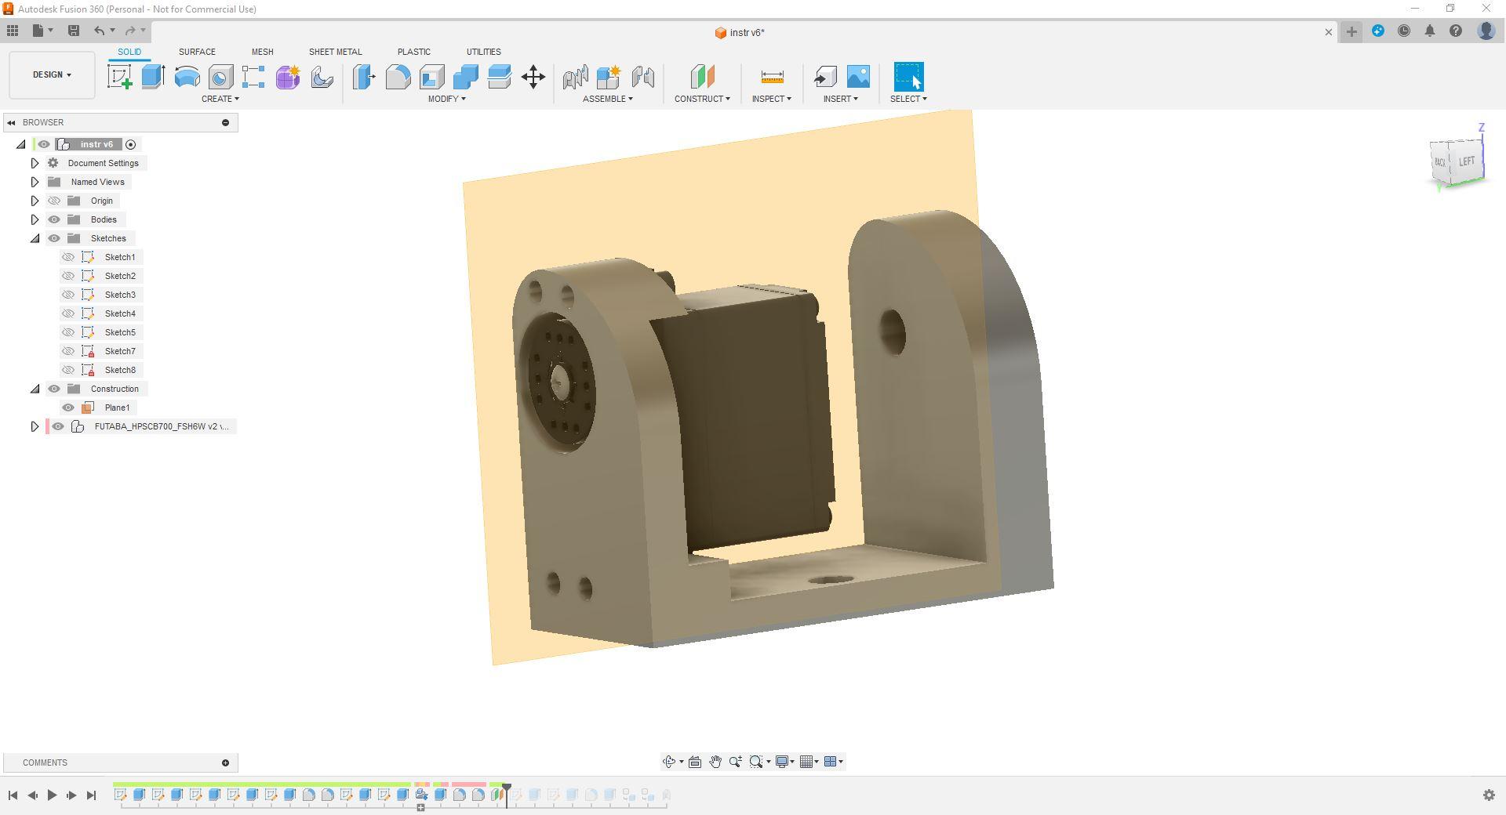Select the Insert Canvas image icon
The width and height of the screenshot is (1506, 815).
pyautogui.click(x=858, y=77)
